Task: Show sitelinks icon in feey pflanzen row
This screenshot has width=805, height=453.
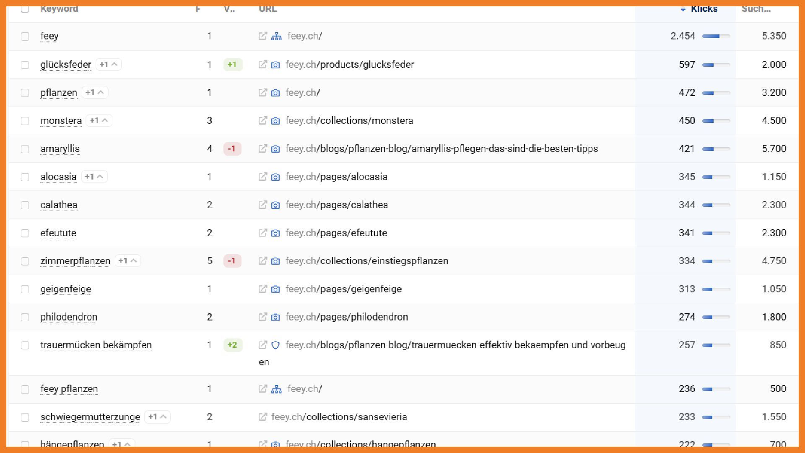Action: pos(276,389)
